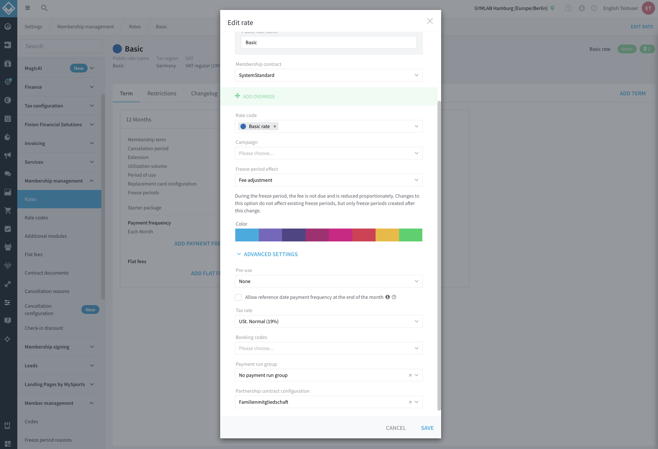
Task: Close the Edit rate dialog with X
Action: 430,21
